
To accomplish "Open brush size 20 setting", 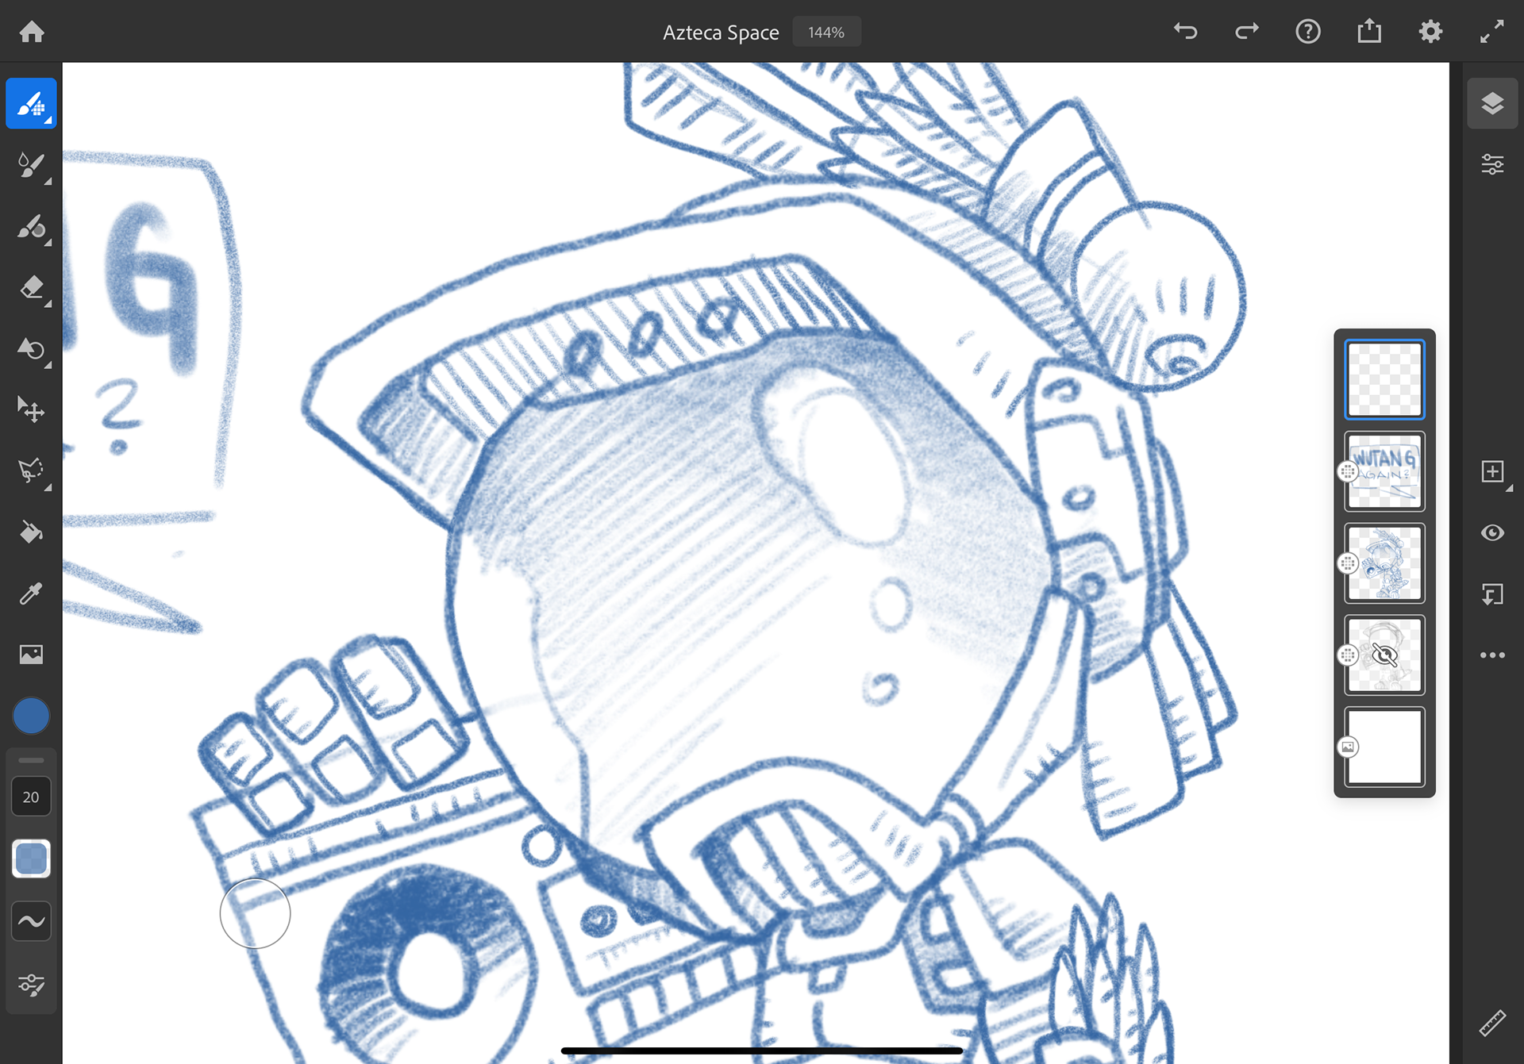I will click(31, 797).
